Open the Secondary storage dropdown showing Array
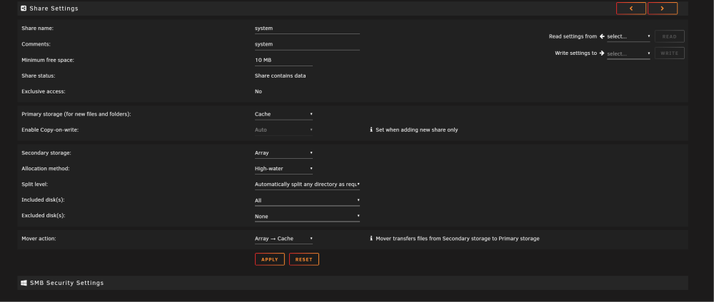The image size is (714, 302). (x=283, y=153)
